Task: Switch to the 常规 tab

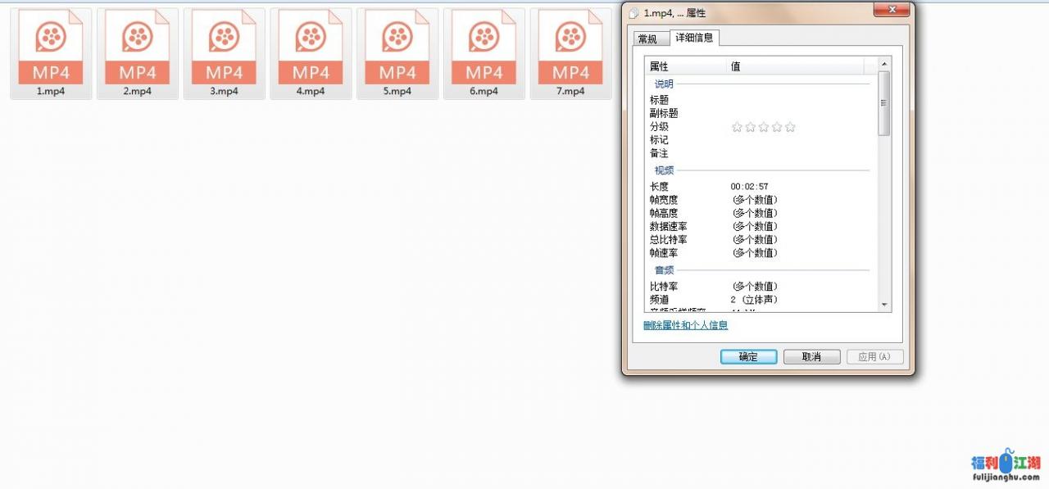Action: click(647, 38)
